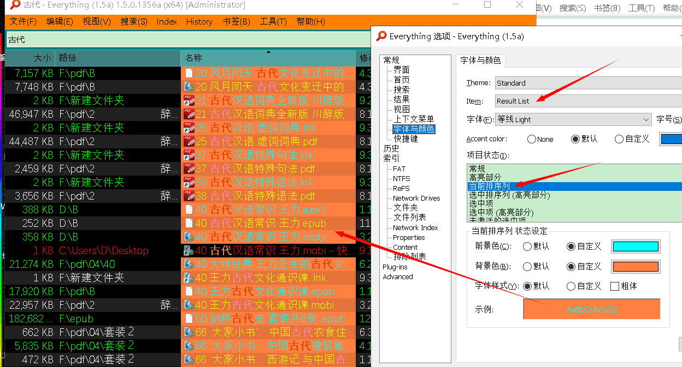Viewport: 682px width, 367px height.
Task: Open the Item dropdown showing Result List
Action: coord(588,101)
